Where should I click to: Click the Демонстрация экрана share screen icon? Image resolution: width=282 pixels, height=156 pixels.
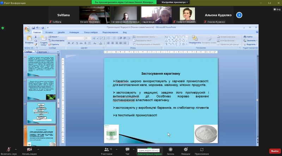pyautogui.click(x=149, y=150)
